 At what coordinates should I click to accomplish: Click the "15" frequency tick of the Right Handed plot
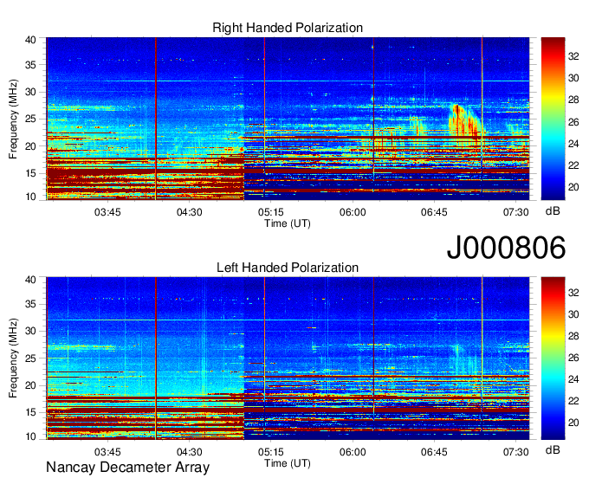[x=30, y=173]
